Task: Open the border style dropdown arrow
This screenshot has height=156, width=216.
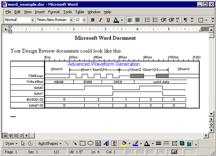Action: tap(206, 20)
